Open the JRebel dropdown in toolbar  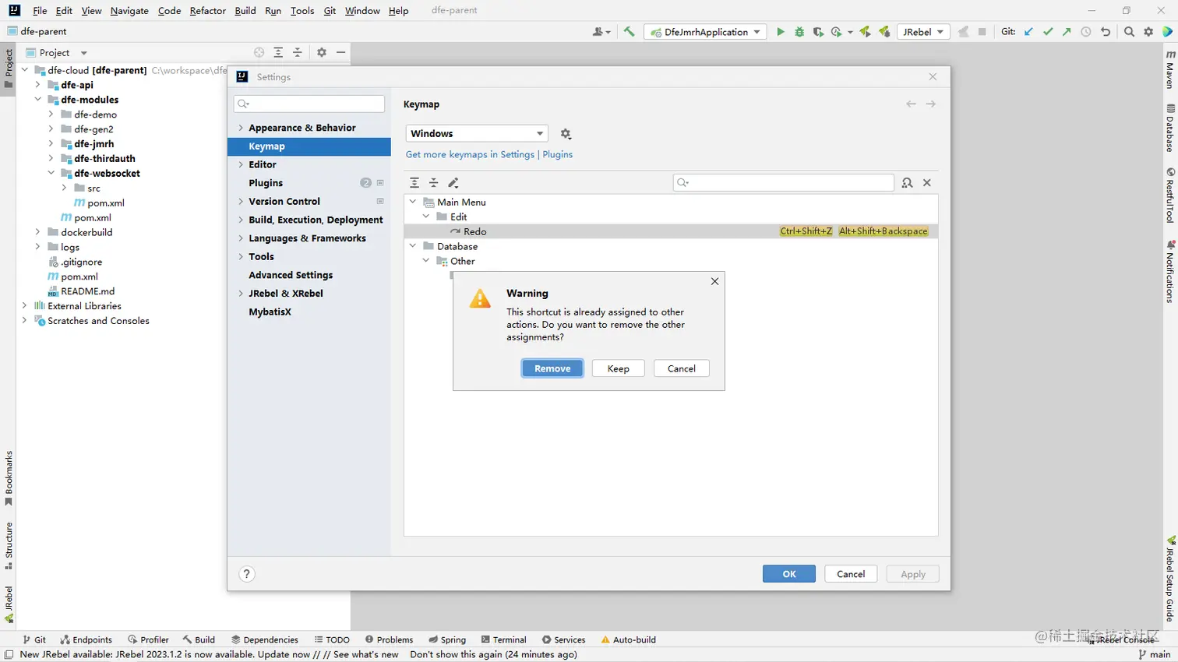tap(922, 32)
